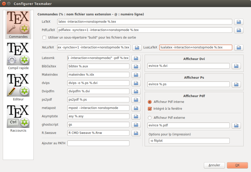
Task: Click the XeLaTeX command field
Action: tap(94, 47)
